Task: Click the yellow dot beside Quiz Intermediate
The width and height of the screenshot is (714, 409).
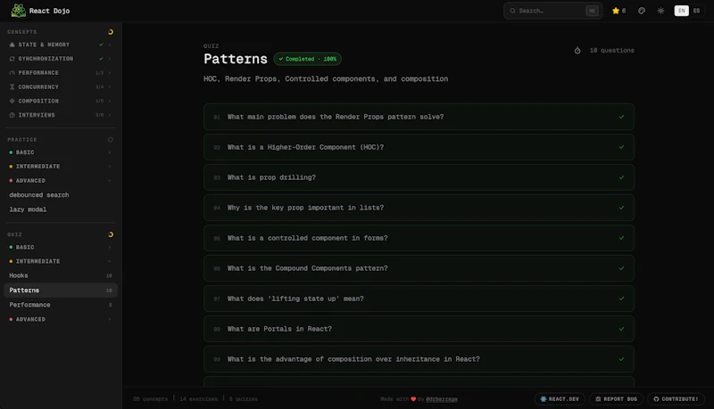Action: [11, 261]
